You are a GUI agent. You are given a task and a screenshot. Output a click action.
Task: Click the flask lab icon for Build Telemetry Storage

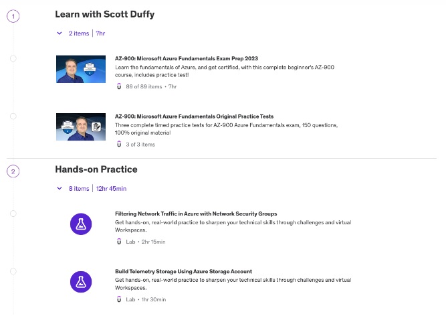(81, 282)
